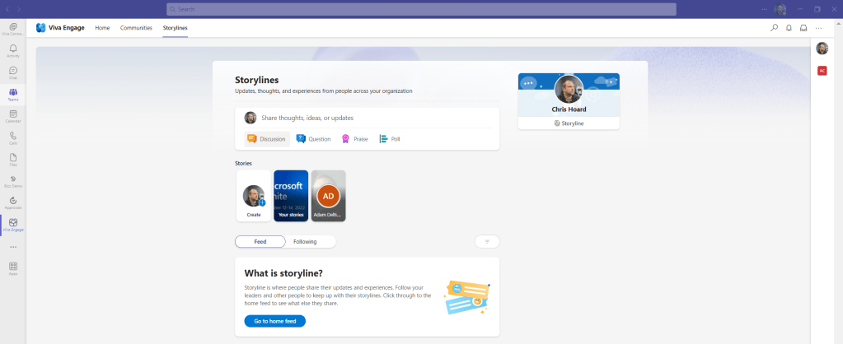This screenshot has width=843, height=344.
Task: Open the Apps icon in sidebar
Action: click(x=13, y=268)
